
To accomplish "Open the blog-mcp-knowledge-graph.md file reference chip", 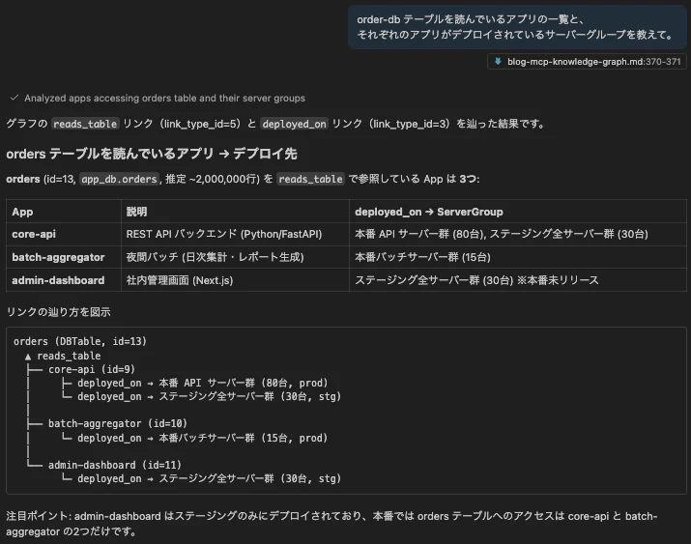I will point(587,62).
